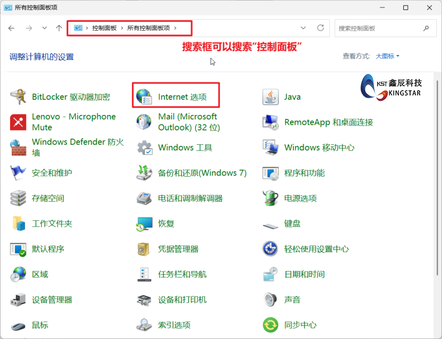Open the 电源选项 battery icon
Screen dimensions: 442x339
[x=271, y=198]
